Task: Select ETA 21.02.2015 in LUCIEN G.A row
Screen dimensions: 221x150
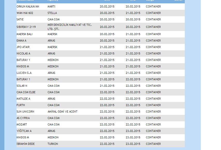Action: [107, 73]
